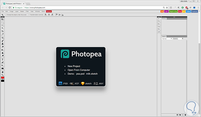Click New Project in the splash dialog
Image resolution: width=201 pixels, height=117 pixels.
coord(74,66)
